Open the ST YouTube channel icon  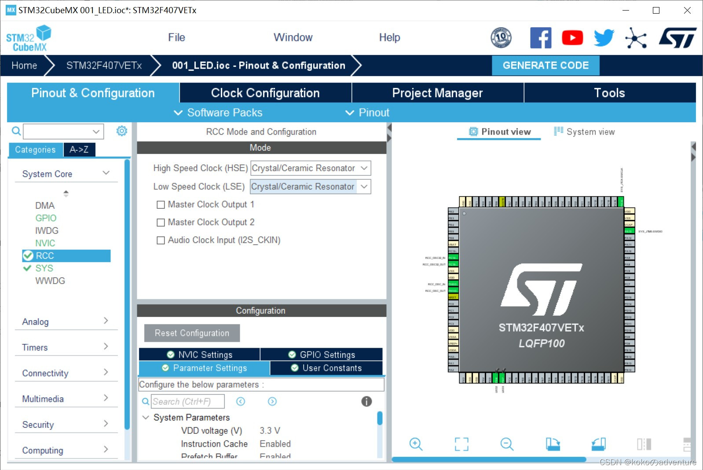click(x=572, y=38)
